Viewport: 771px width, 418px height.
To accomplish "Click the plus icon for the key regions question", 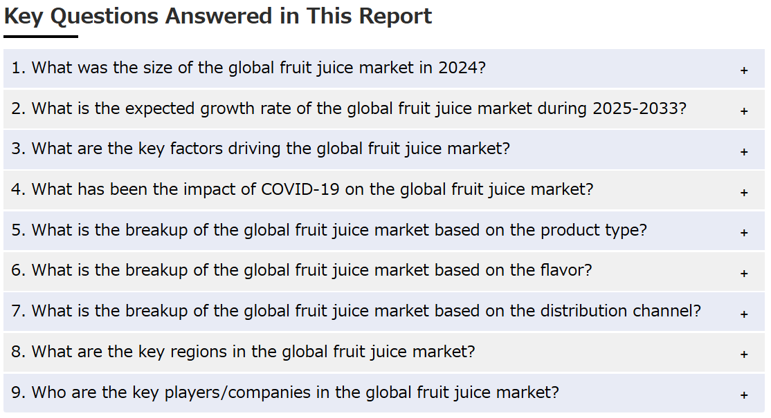I will (744, 354).
